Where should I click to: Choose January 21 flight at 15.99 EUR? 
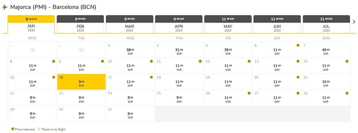click(x=326, y=82)
